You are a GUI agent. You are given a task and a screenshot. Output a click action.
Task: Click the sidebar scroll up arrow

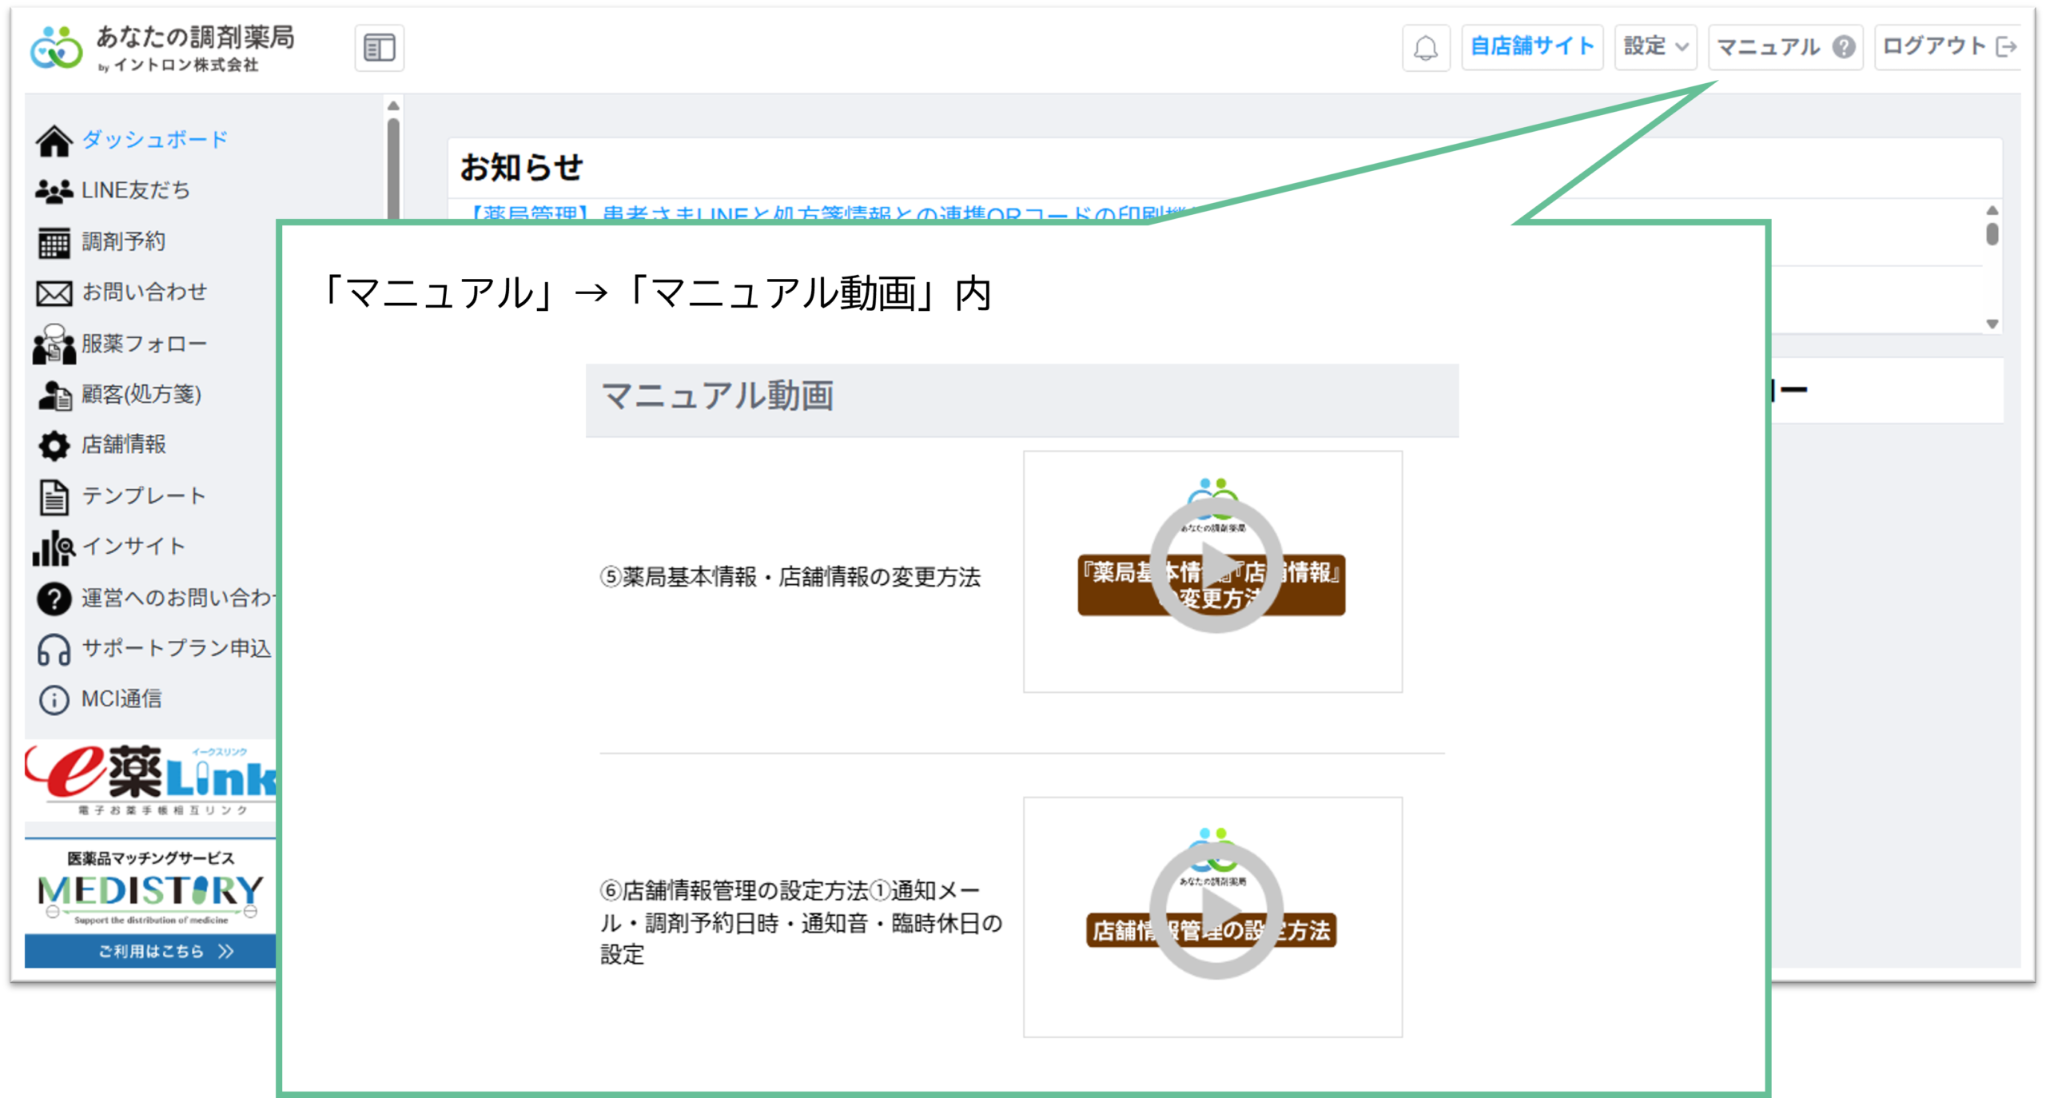[x=393, y=105]
